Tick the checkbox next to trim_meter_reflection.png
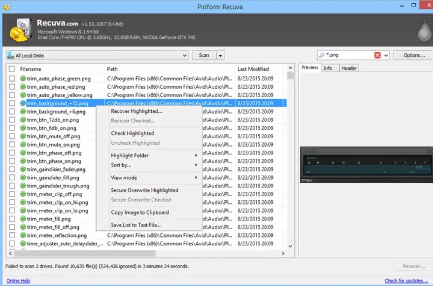Screen dimensions: 433x286 pos(12,236)
